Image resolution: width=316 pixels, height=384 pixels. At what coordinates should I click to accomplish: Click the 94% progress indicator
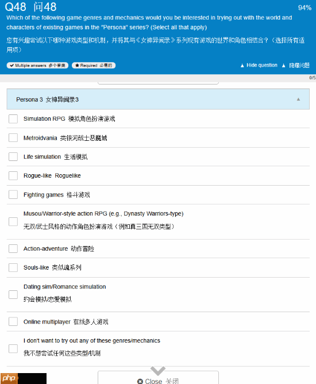(305, 7)
